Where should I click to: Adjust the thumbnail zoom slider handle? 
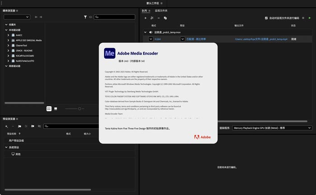point(79,109)
